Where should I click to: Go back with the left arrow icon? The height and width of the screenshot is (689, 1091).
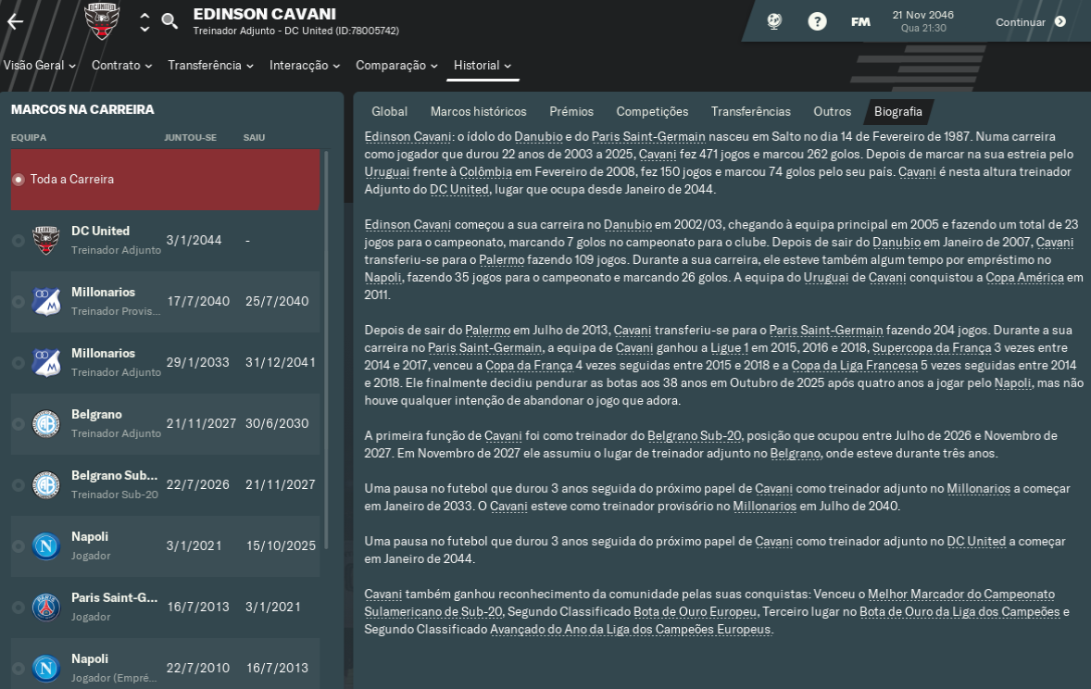point(16,21)
